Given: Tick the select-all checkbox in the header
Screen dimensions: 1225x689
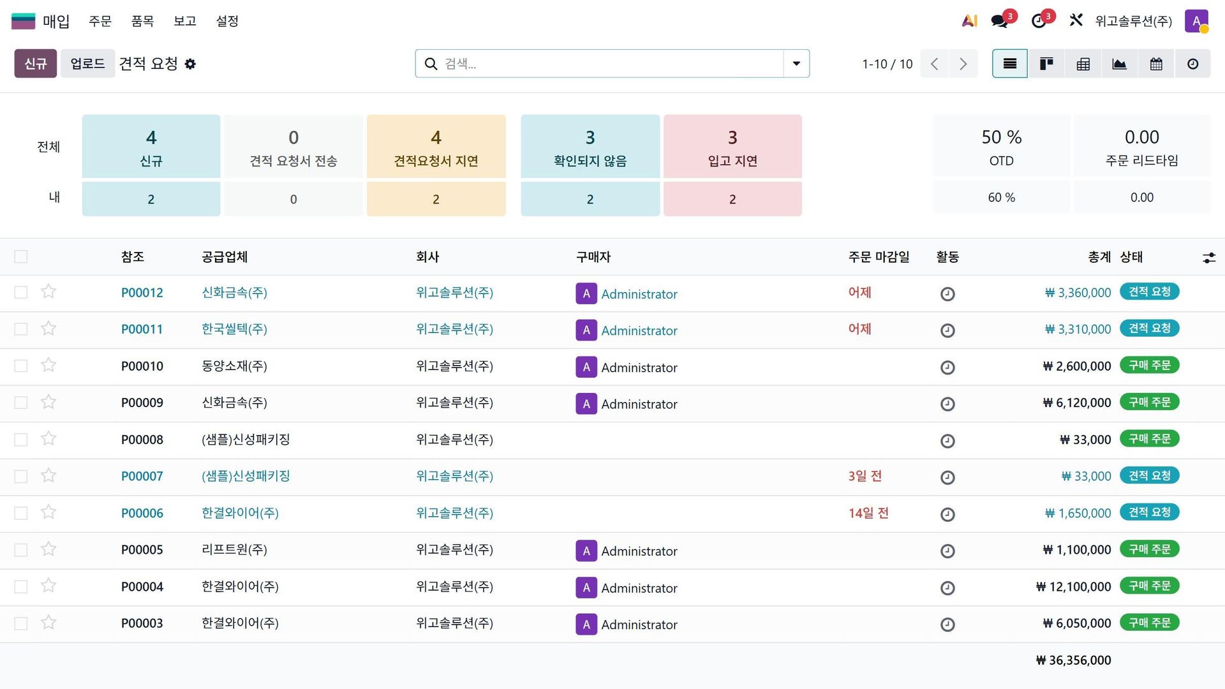Looking at the screenshot, I should [21, 256].
